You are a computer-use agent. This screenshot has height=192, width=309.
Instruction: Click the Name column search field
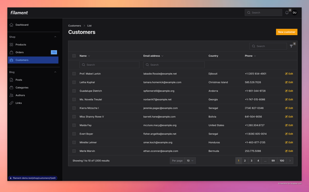pyautogui.click(x=109, y=65)
